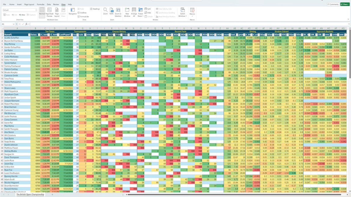Open the CMP column filter dropdown
This screenshot has width=351, height=197.
click(100, 34)
